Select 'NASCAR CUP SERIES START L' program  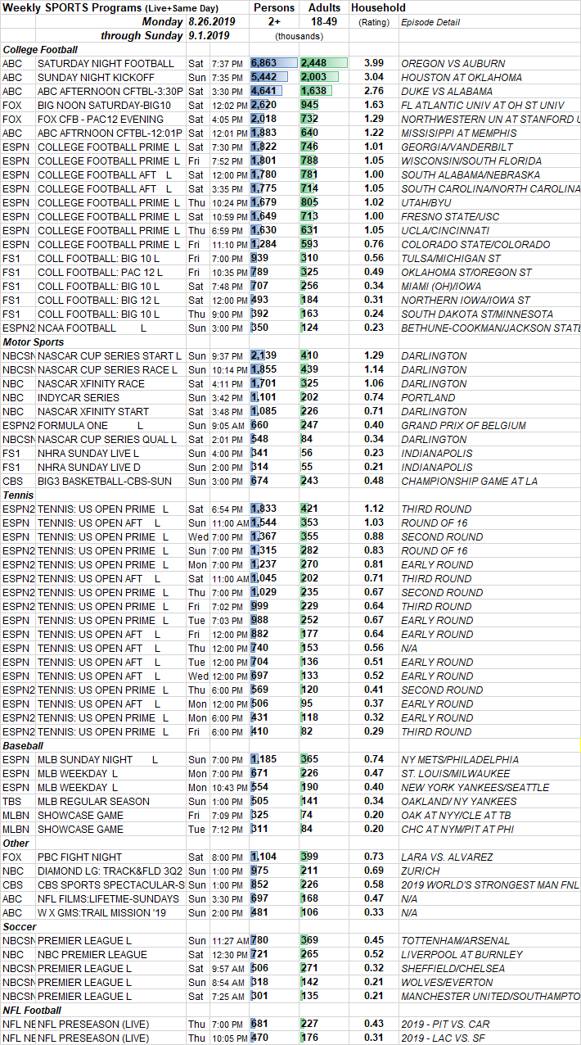point(110,355)
